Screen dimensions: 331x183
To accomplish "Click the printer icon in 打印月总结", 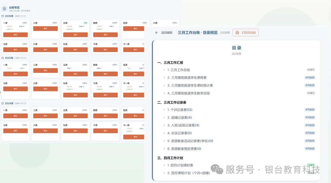I will pos(237,33).
